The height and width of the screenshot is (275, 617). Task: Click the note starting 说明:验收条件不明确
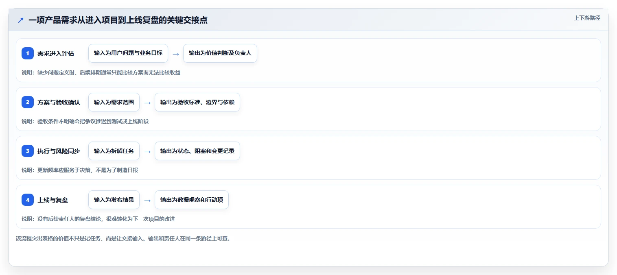point(85,121)
